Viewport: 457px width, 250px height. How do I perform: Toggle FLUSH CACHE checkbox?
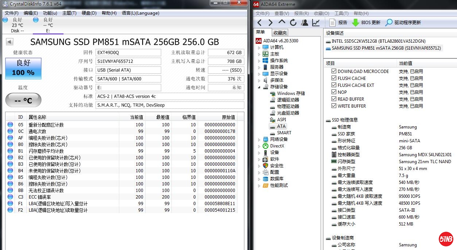[x=334, y=78]
